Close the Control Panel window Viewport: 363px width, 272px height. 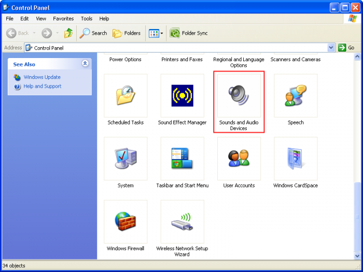click(355, 8)
